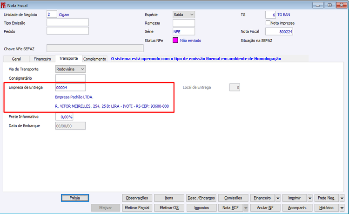This screenshot has height=214, width=349.
Task: Focus the Pedido input field
Action: tap(67, 31)
